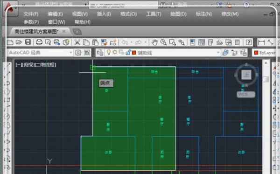280x174 pixels.
Task: Click the Zoom Previous icon
Action: tap(182, 42)
